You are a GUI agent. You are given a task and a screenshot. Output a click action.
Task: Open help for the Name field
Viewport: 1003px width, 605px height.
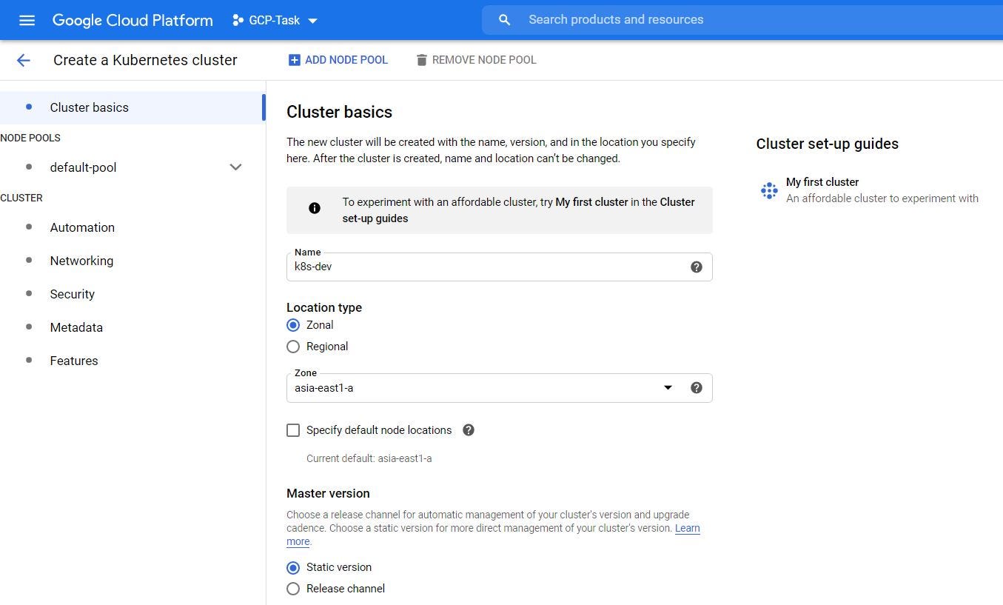696,267
